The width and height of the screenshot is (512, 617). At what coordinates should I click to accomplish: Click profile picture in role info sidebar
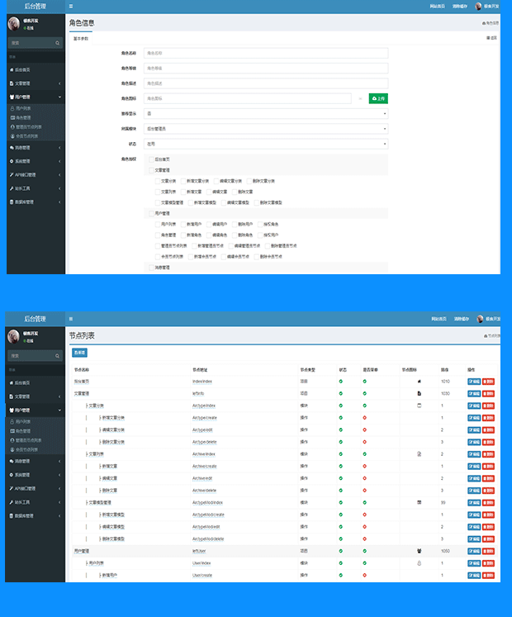tap(14, 24)
